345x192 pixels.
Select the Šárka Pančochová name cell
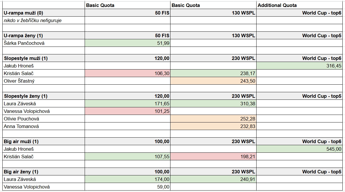click(x=44, y=43)
